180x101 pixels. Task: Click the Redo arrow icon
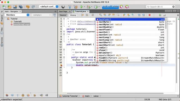[33, 7]
